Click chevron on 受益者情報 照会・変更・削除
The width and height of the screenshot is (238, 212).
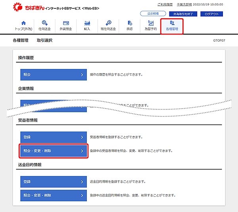point(82,151)
